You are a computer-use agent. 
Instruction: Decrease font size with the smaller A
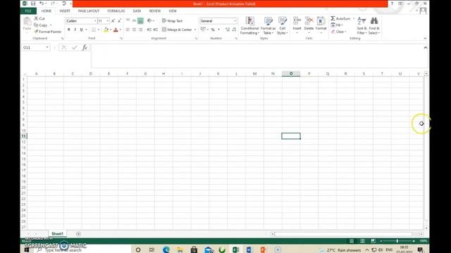119,21
